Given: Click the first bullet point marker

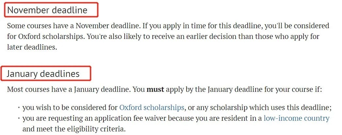Looking at the screenshot, I should 19,107.
